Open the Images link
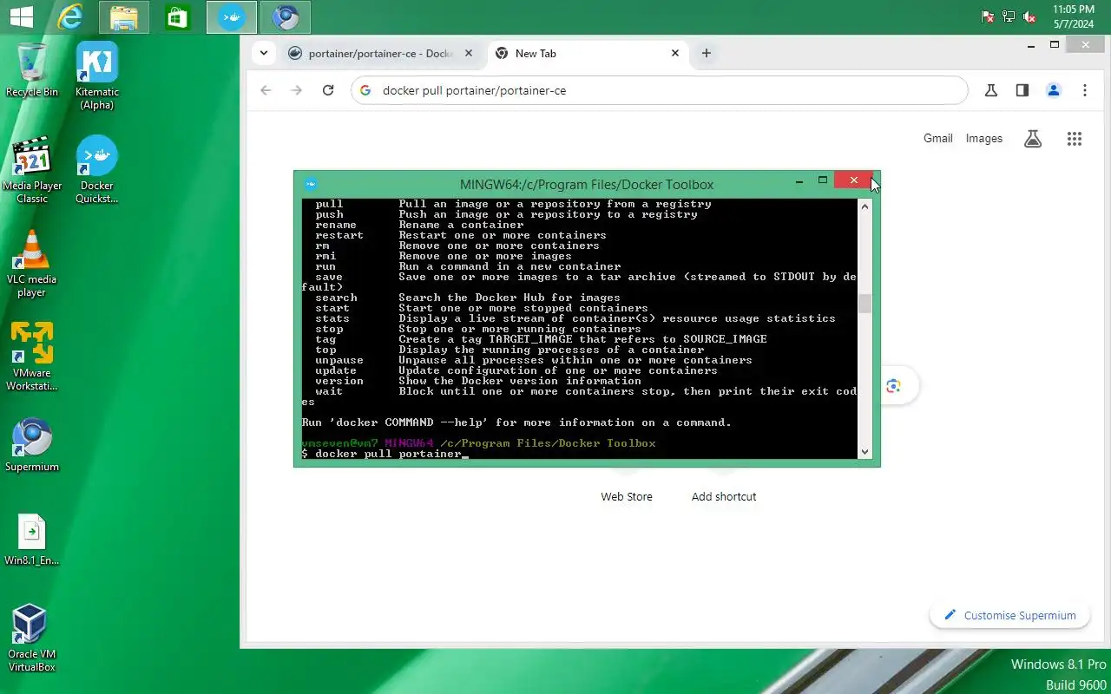Viewport: 1111px width, 694px height. [x=984, y=139]
